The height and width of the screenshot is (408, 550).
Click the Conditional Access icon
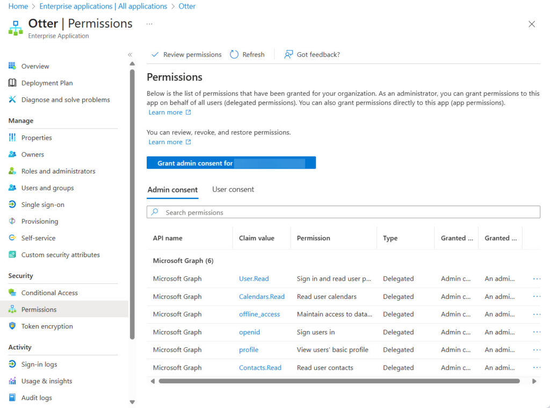[x=12, y=292]
